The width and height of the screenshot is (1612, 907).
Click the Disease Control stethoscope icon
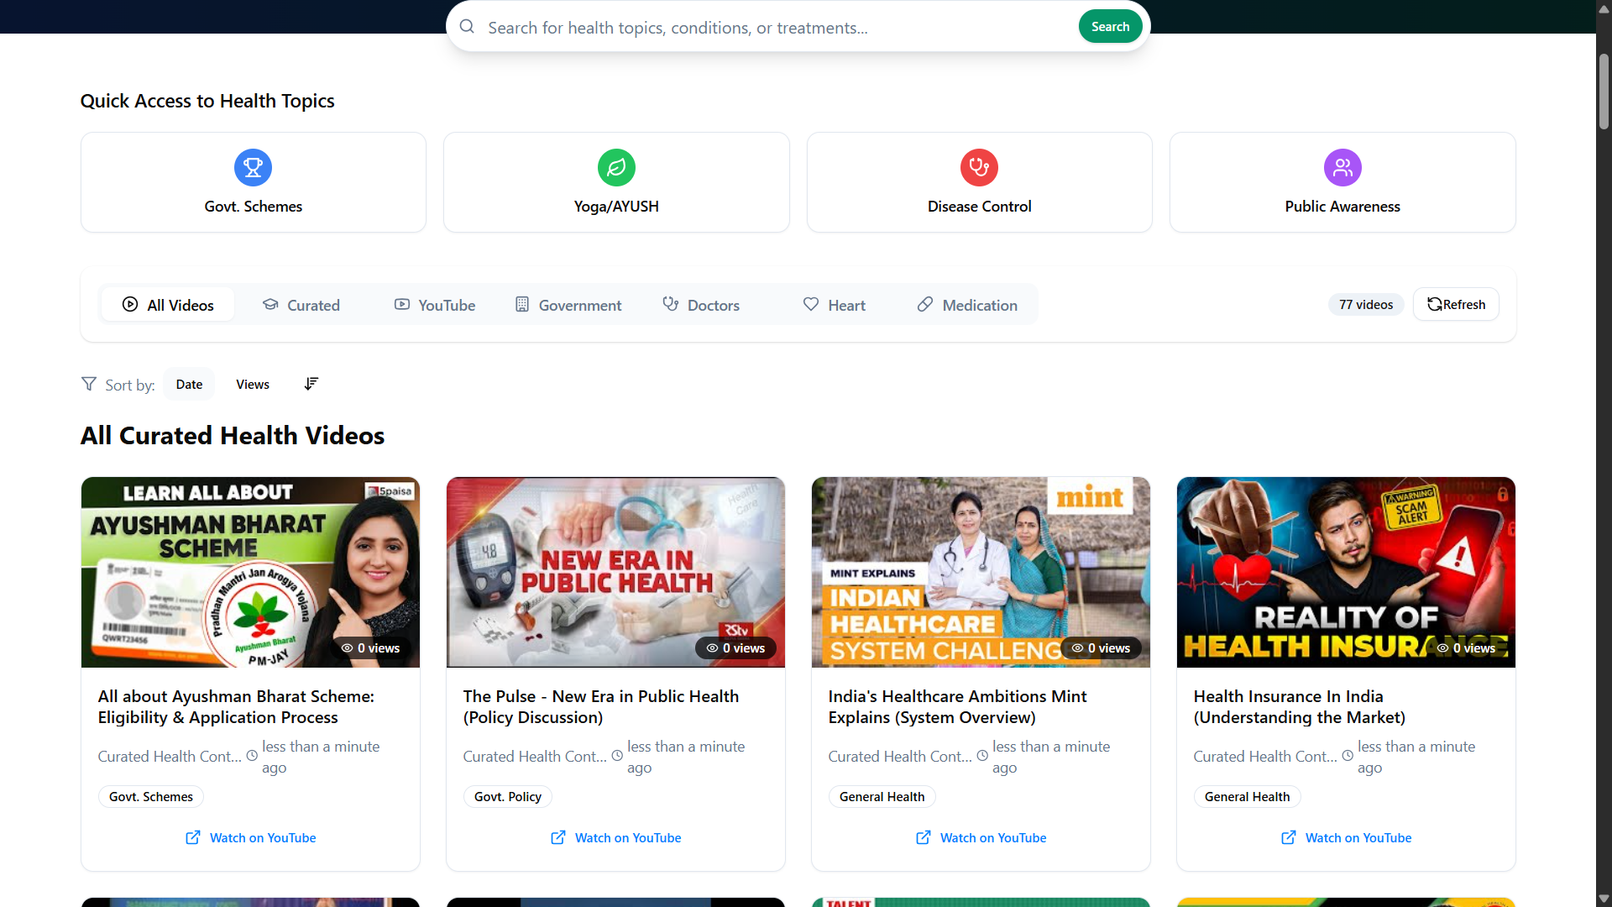point(979,167)
